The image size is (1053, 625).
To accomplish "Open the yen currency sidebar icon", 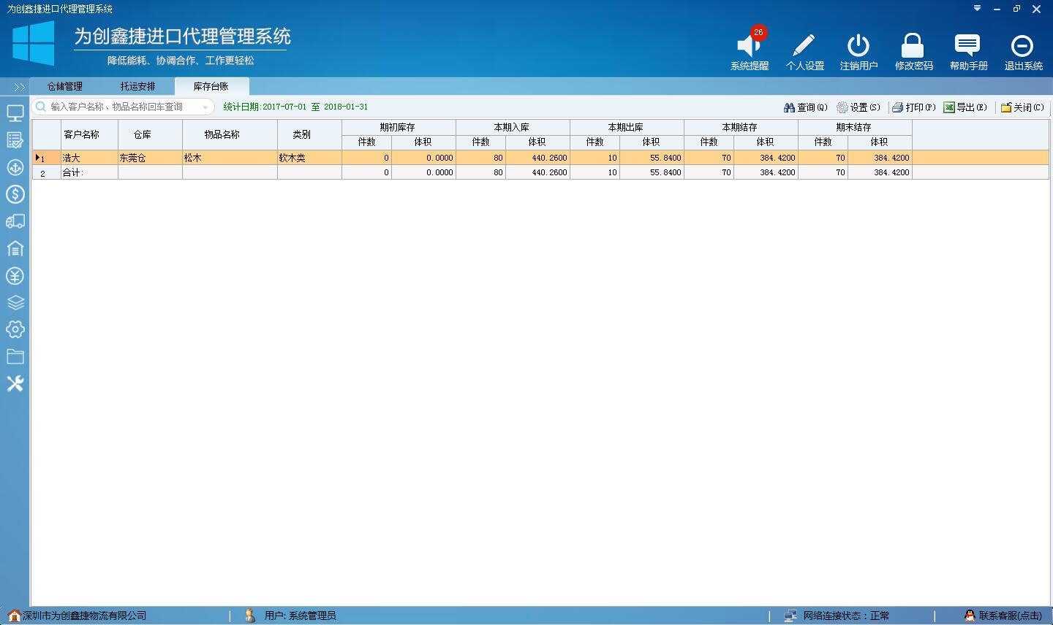I will coord(15,275).
